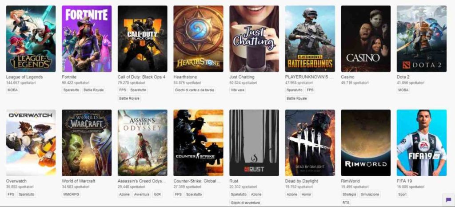Open the Just Chatting category image
The width and height of the screenshot is (455, 207).
tap(254, 39)
